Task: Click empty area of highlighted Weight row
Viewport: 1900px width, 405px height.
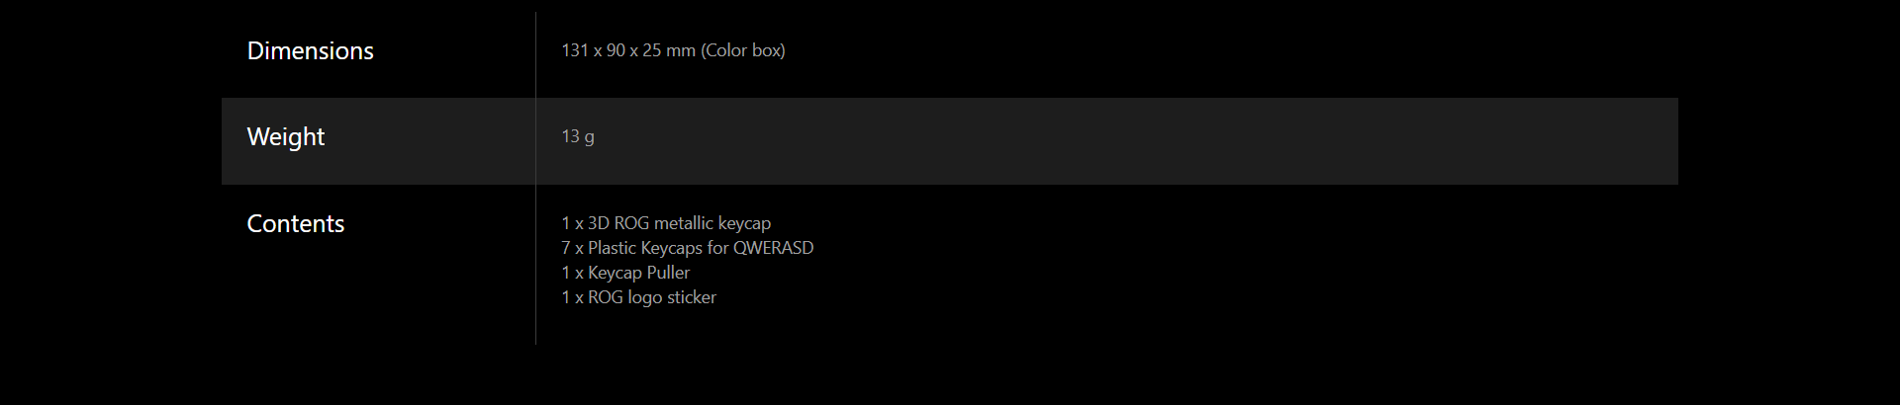Action: [x=1138, y=141]
